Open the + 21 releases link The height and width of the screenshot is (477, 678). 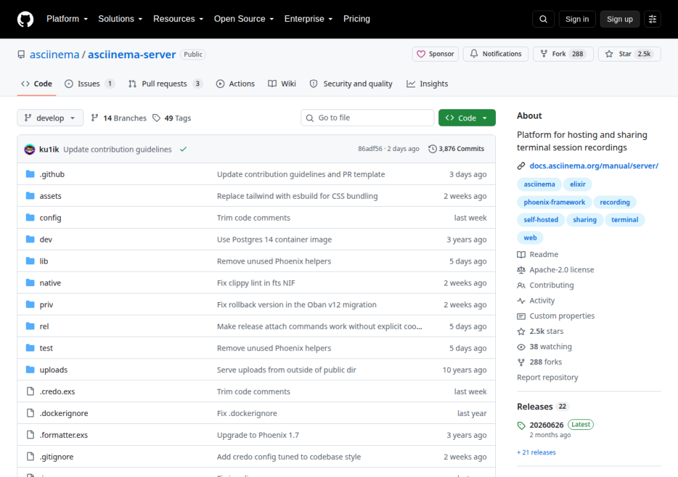536,452
